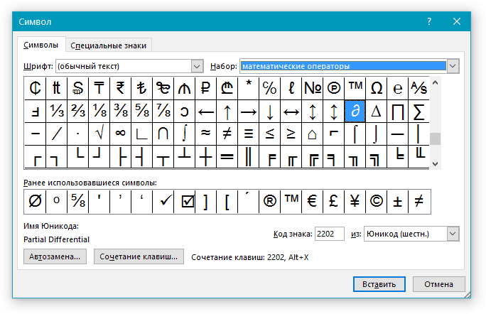
Task: Select the square root symbol
Action: (x=99, y=134)
